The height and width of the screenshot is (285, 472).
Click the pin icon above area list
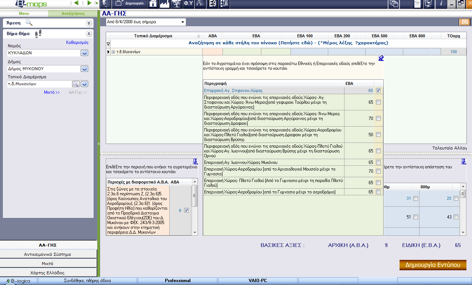pos(195,161)
